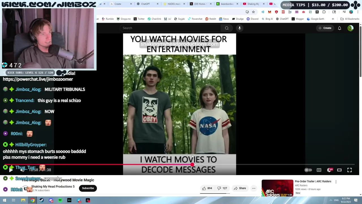Open the ChatGPT bookmark
This screenshot has height=204, width=362.
point(282,19)
